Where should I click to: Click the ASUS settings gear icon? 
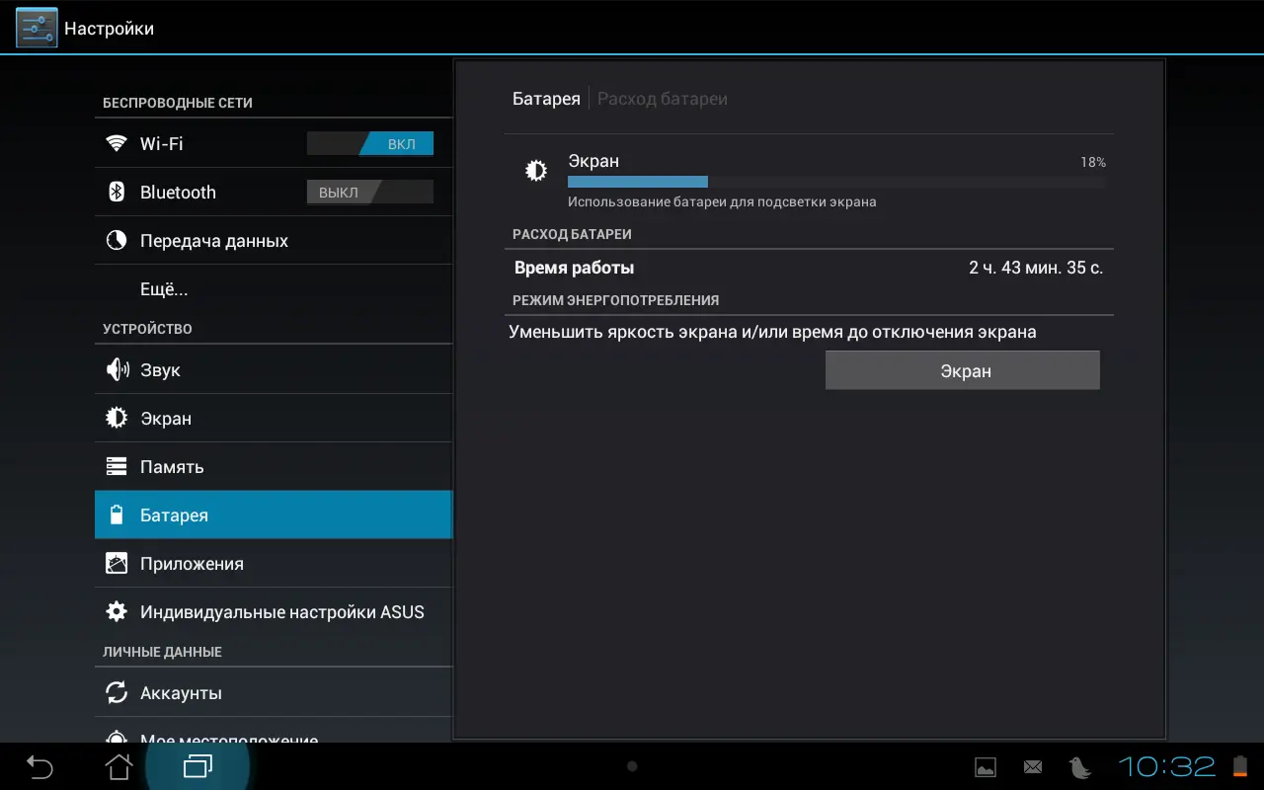tap(117, 611)
